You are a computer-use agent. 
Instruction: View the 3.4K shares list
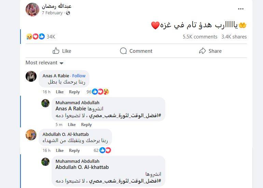point(234,37)
